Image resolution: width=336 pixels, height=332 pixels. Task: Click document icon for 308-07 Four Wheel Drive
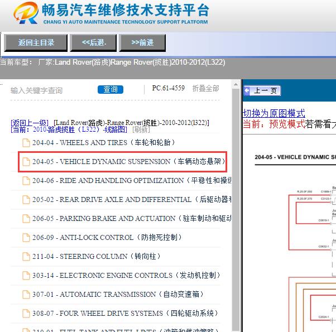[x=26, y=314]
